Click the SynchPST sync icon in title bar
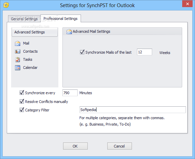195x159 pixels. click(6, 5)
